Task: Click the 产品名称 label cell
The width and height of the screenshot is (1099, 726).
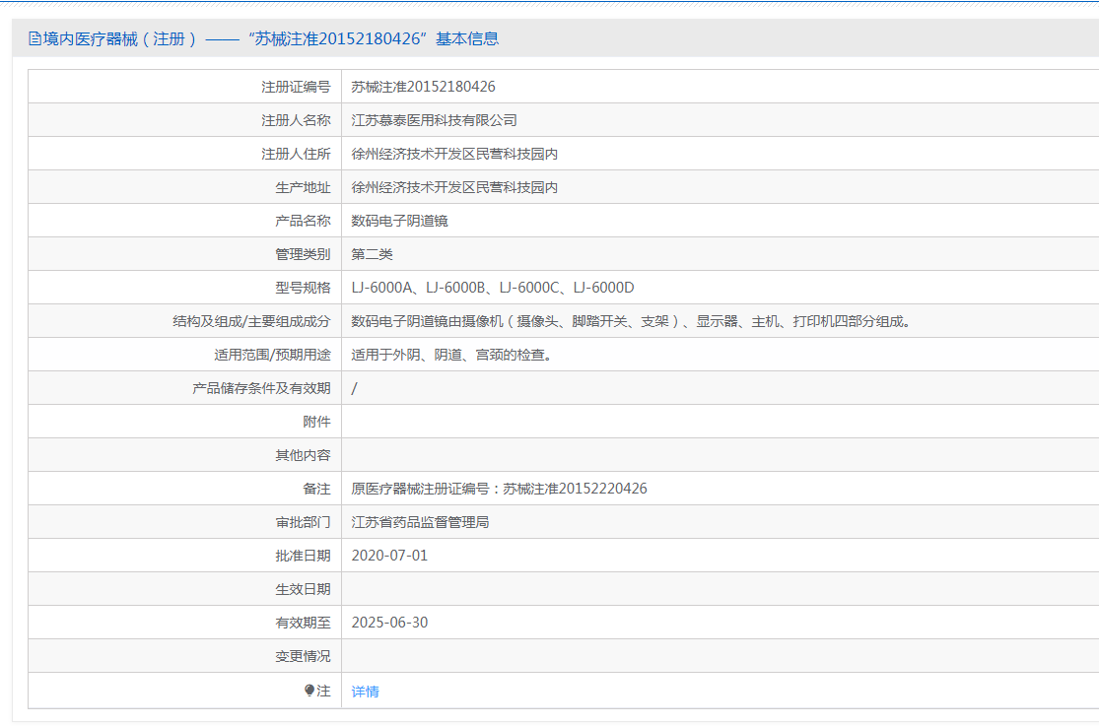Action: pyautogui.click(x=185, y=221)
